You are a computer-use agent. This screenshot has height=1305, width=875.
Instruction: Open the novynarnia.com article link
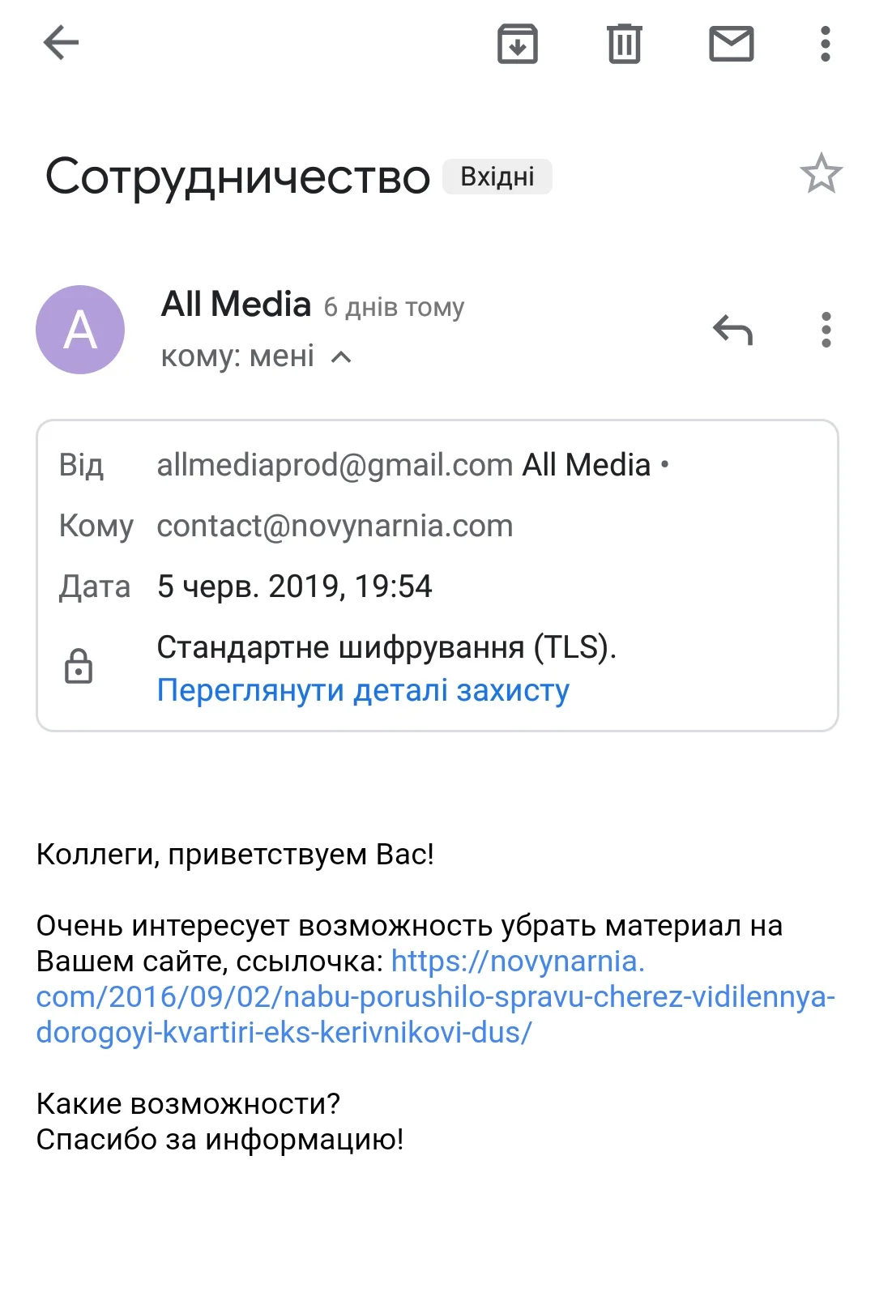pyautogui.click(x=435, y=997)
